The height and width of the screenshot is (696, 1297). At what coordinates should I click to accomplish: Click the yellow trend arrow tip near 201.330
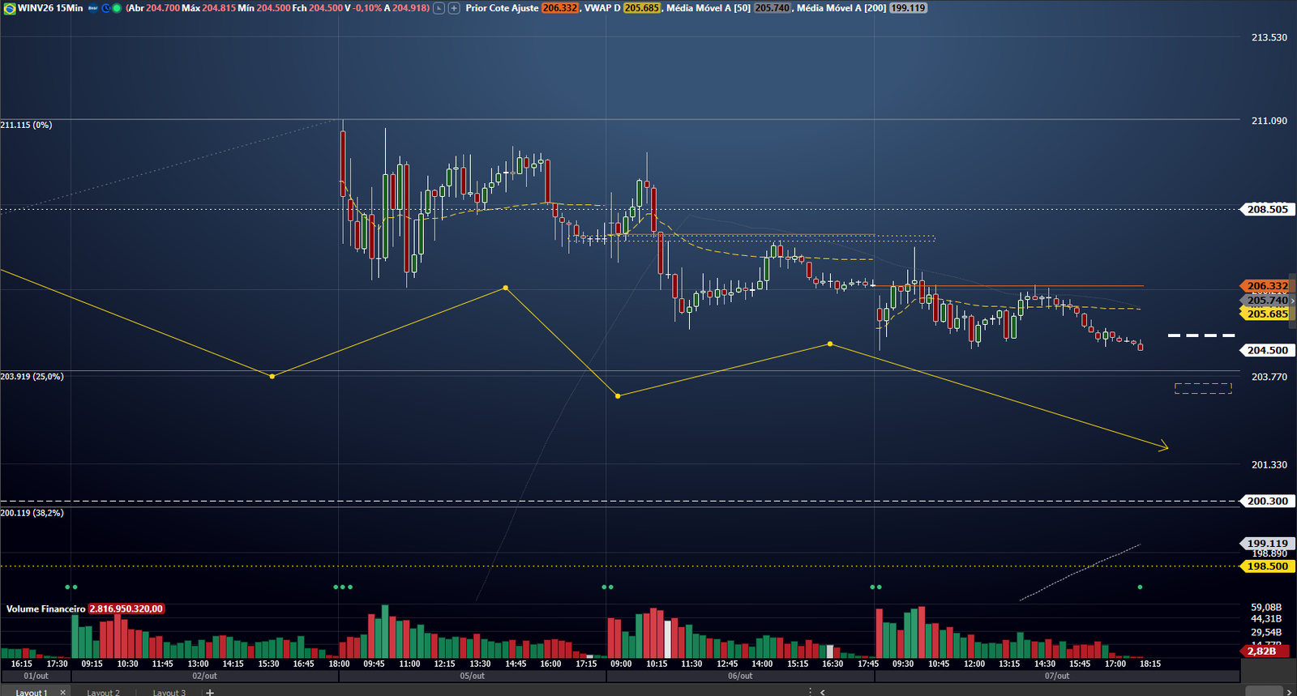coord(1165,446)
